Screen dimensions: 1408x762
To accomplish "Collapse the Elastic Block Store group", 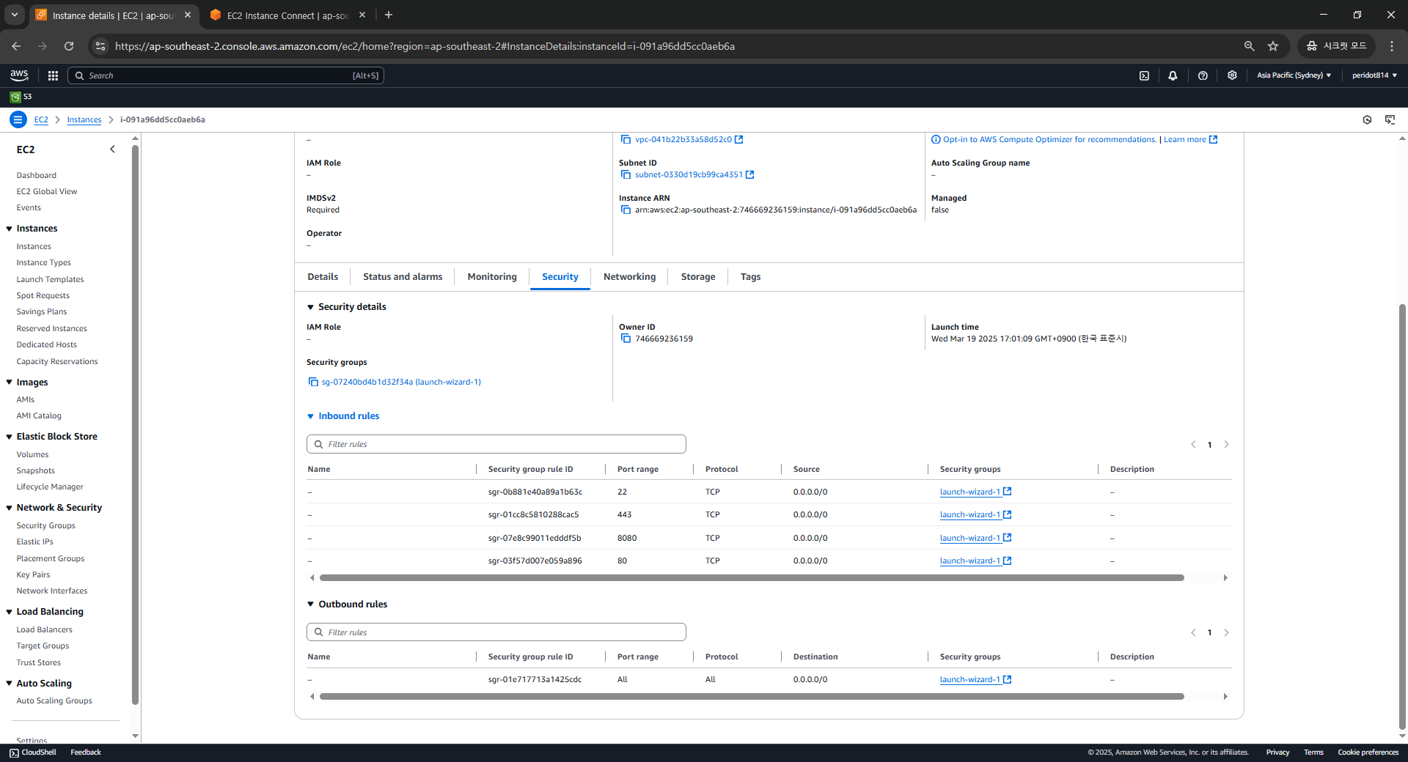I will pyautogui.click(x=10, y=437).
